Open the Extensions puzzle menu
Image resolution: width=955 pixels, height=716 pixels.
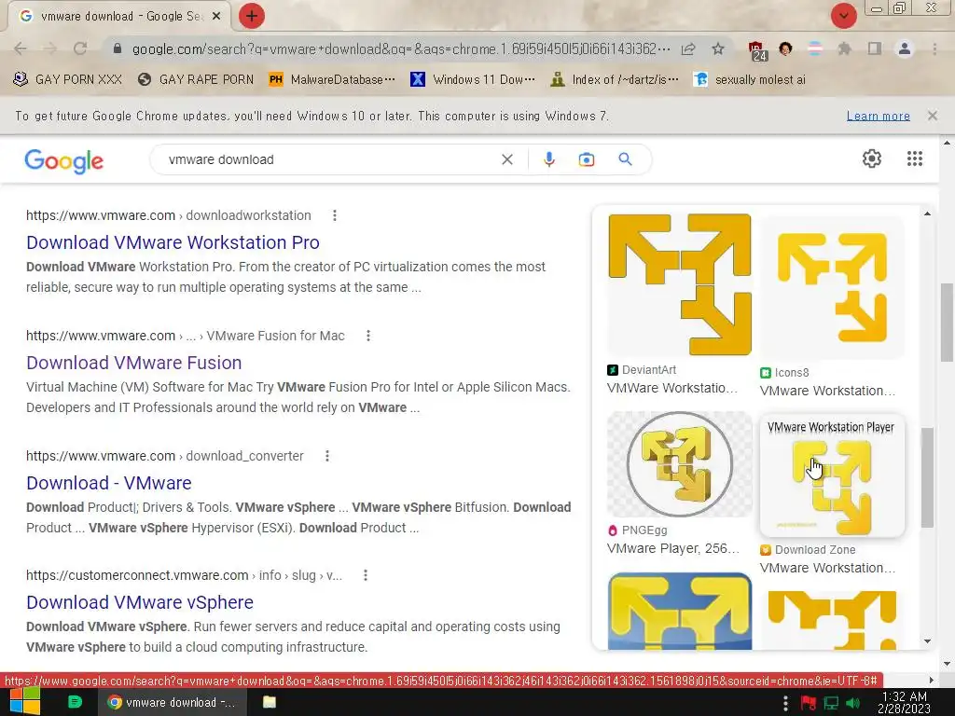844,48
